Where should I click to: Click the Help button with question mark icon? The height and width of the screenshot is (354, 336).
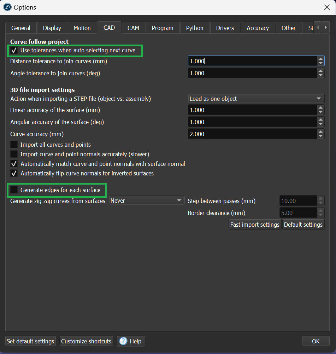point(131,341)
